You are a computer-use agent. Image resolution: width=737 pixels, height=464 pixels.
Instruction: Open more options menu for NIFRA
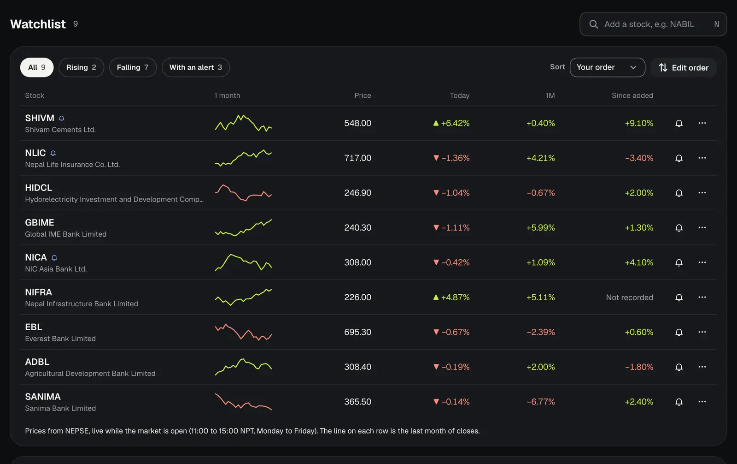[x=702, y=297]
